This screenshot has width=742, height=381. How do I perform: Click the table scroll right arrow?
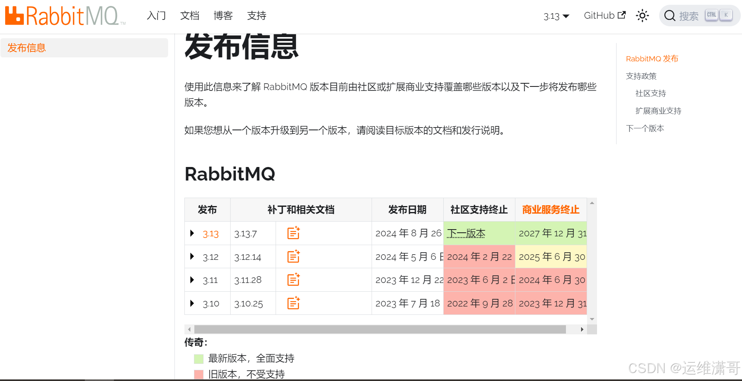tap(582, 329)
